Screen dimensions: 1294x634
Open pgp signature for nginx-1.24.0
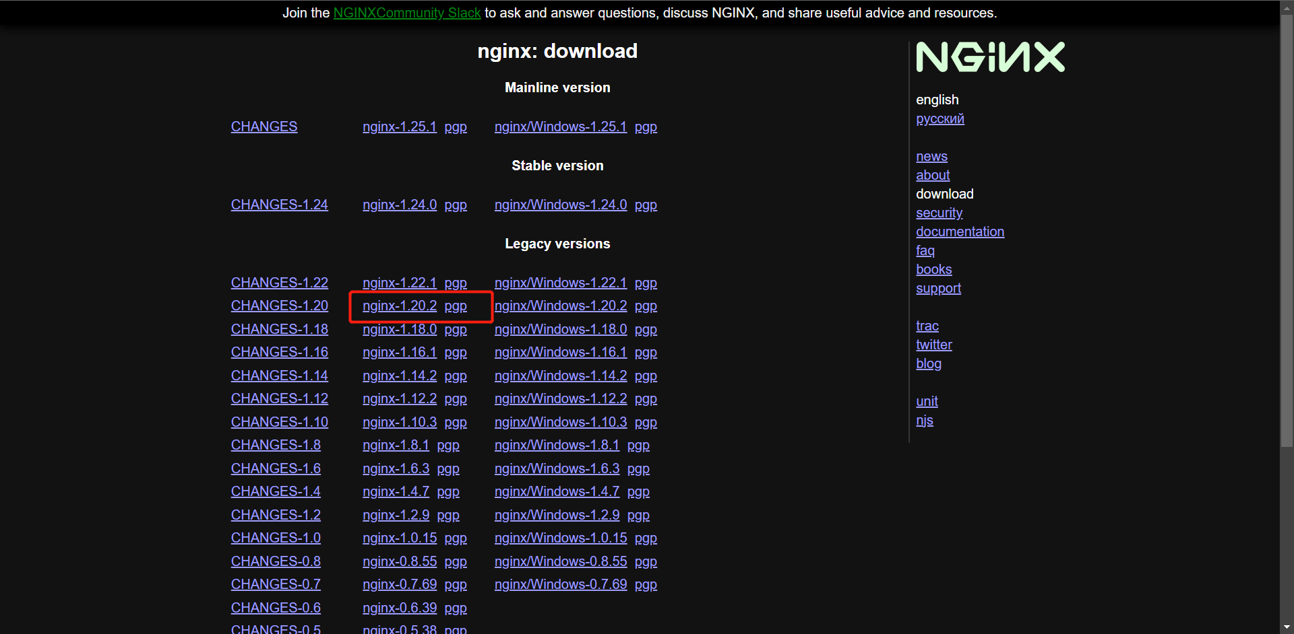pos(456,205)
